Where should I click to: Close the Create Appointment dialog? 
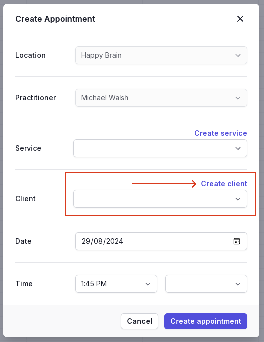click(x=240, y=19)
